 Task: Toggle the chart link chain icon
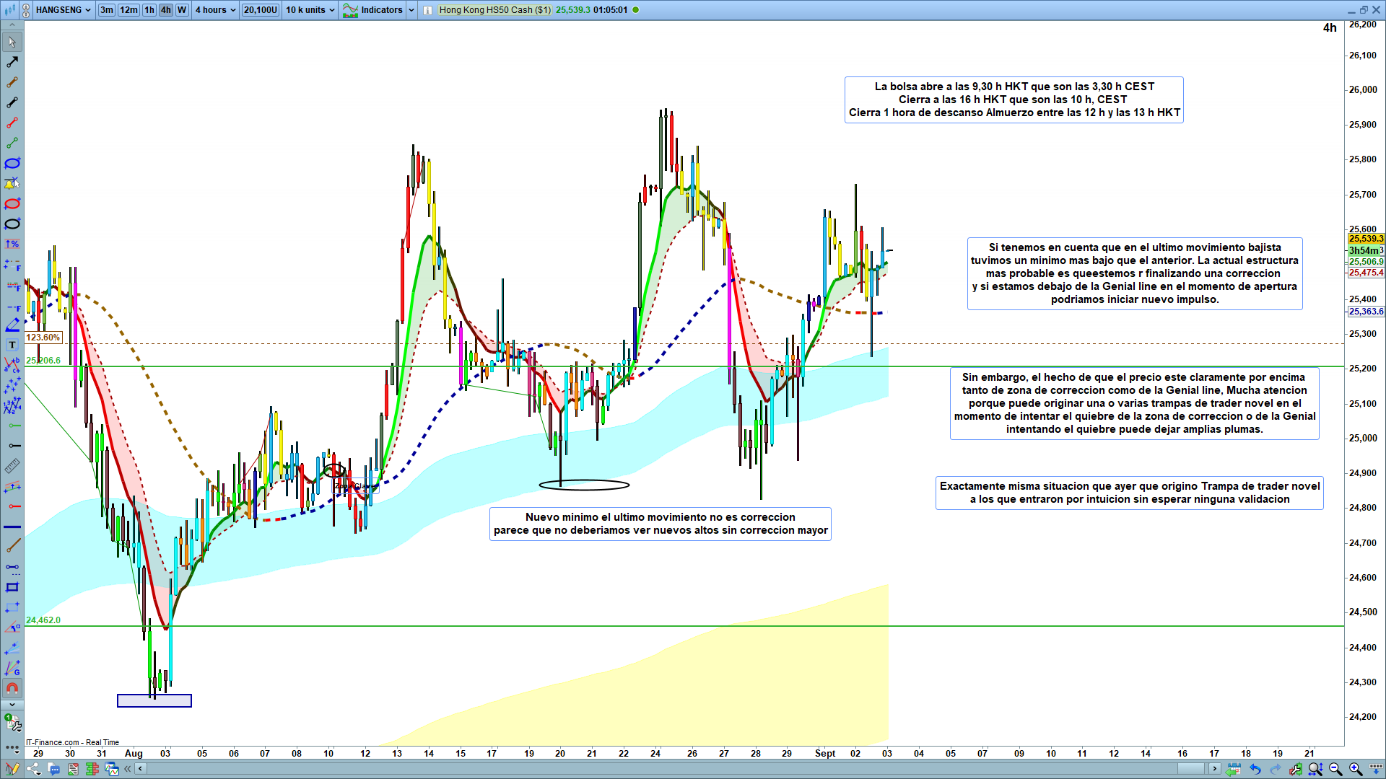click(x=26, y=10)
